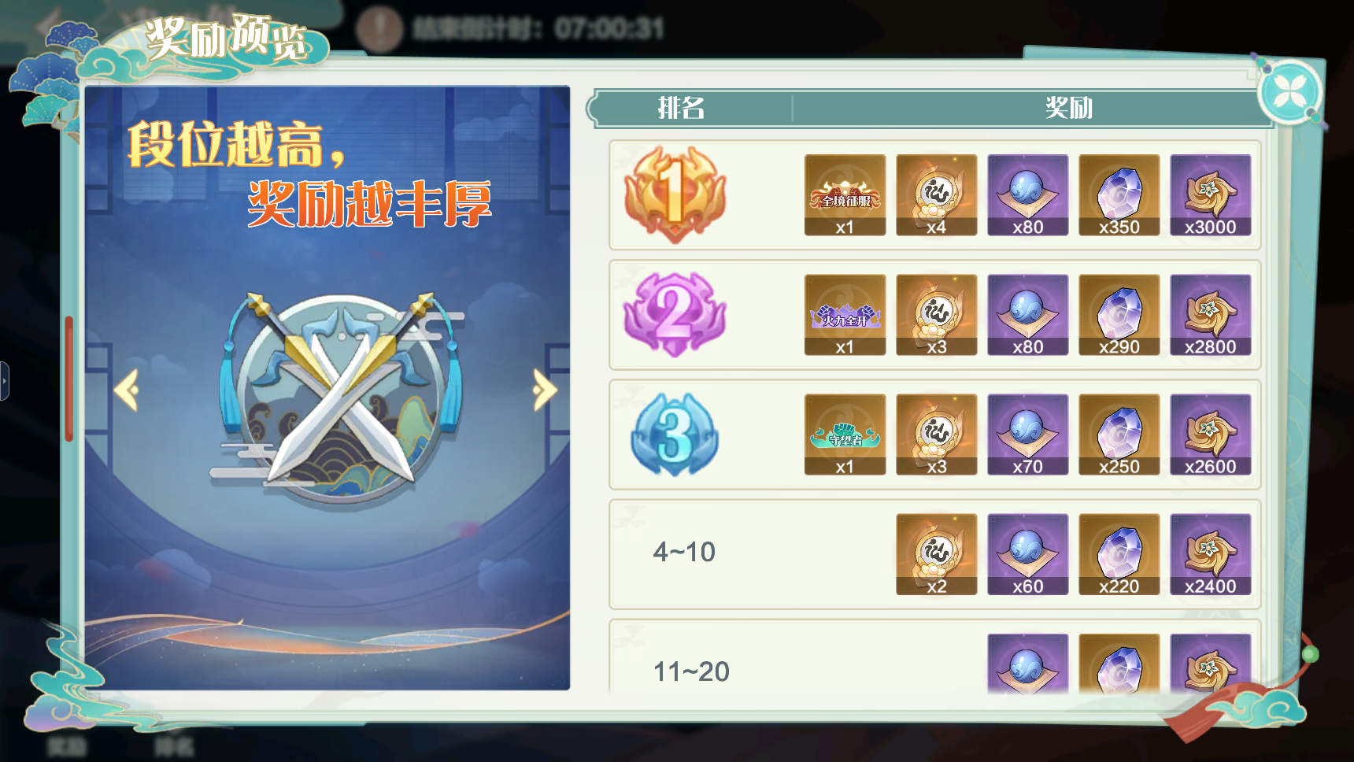This screenshot has width=1354, height=762.
Task: Show previous banner with left arrow
Action: [x=127, y=389]
